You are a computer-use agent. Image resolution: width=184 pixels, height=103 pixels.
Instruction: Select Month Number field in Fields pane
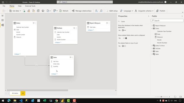tap(162, 43)
